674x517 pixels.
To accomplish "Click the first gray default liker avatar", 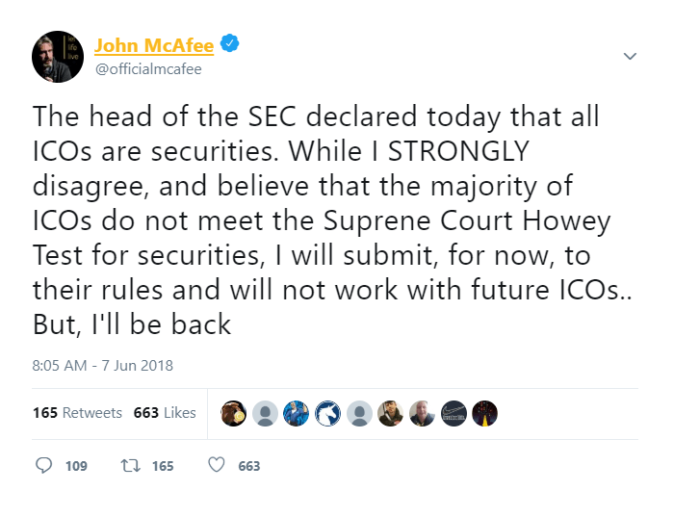I will [265, 413].
